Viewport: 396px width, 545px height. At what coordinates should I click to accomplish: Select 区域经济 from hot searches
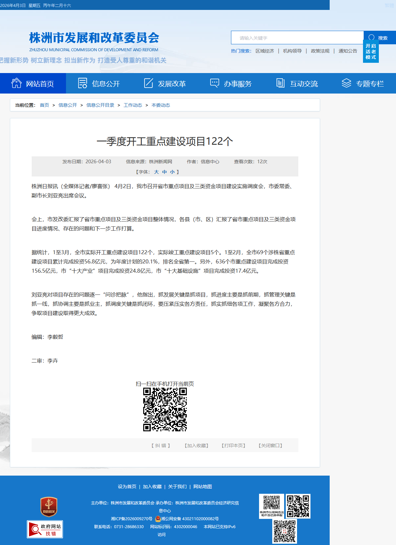pyautogui.click(x=265, y=51)
